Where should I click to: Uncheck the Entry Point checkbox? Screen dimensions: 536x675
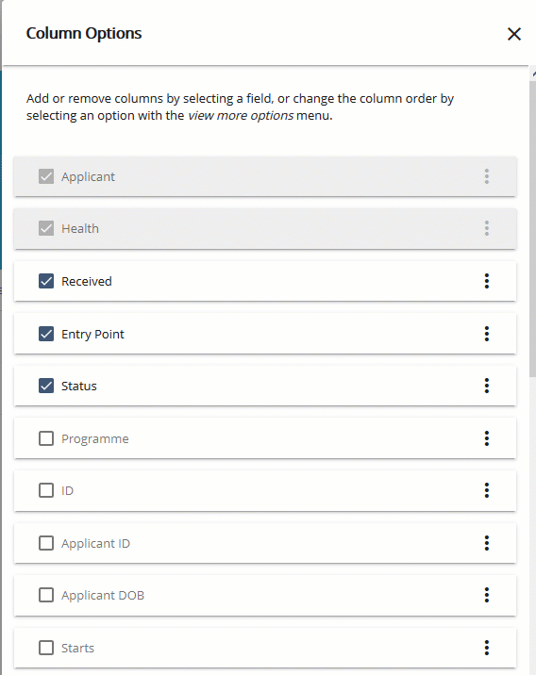click(x=46, y=334)
